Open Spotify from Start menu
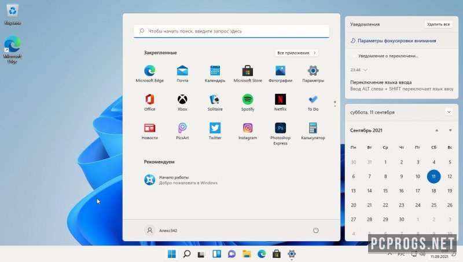 (x=248, y=103)
